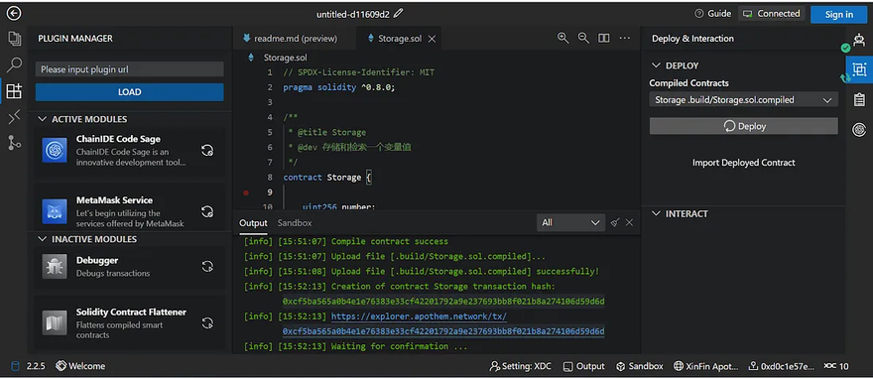Open the Compiled Contracts dropdown
The height and width of the screenshot is (378, 873).
[x=743, y=100]
